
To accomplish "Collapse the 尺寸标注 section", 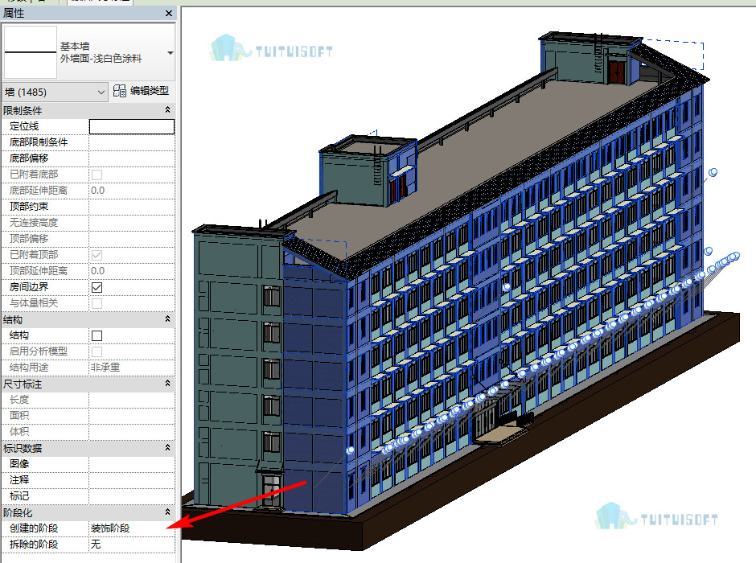I will (167, 383).
